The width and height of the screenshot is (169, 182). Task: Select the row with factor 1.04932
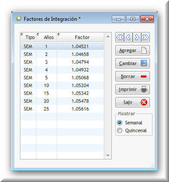(62, 70)
